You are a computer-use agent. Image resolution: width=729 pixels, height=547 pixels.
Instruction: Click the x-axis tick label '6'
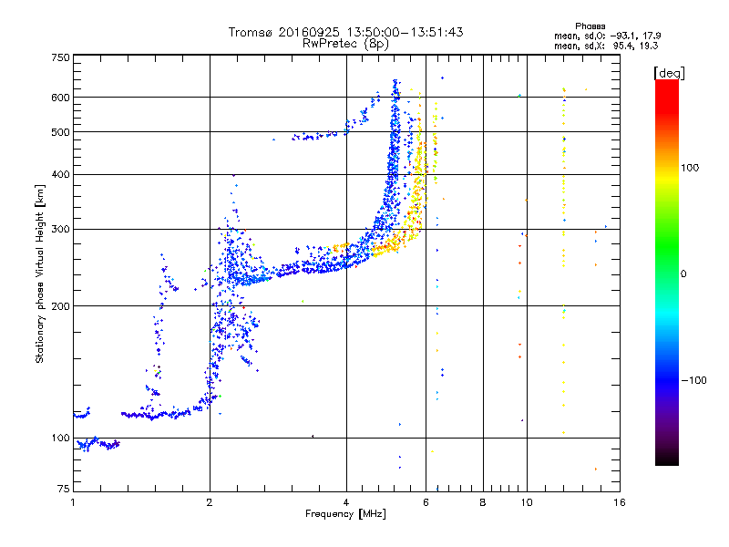pos(426,502)
